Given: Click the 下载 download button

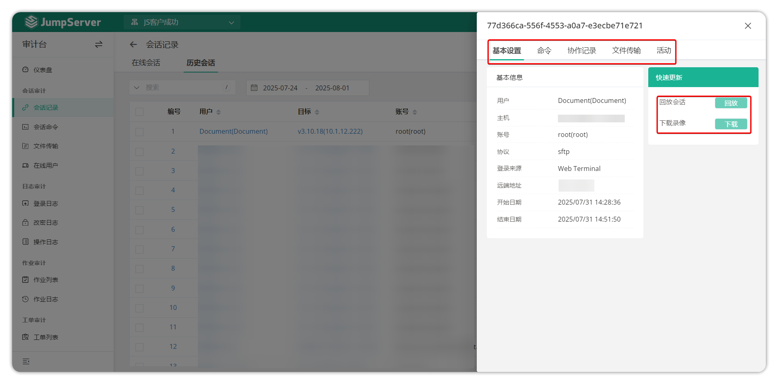Looking at the screenshot, I should click(x=731, y=124).
